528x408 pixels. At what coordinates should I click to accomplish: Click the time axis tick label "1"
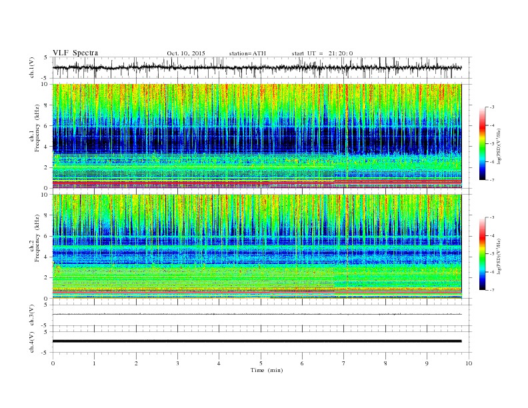point(94,363)
